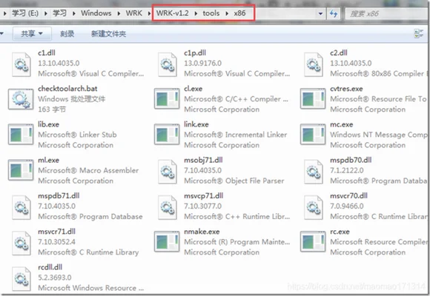Select the lib.exe application icon
Image resolution: width=430 pixels, height=296 pixels.
[21, 135]
